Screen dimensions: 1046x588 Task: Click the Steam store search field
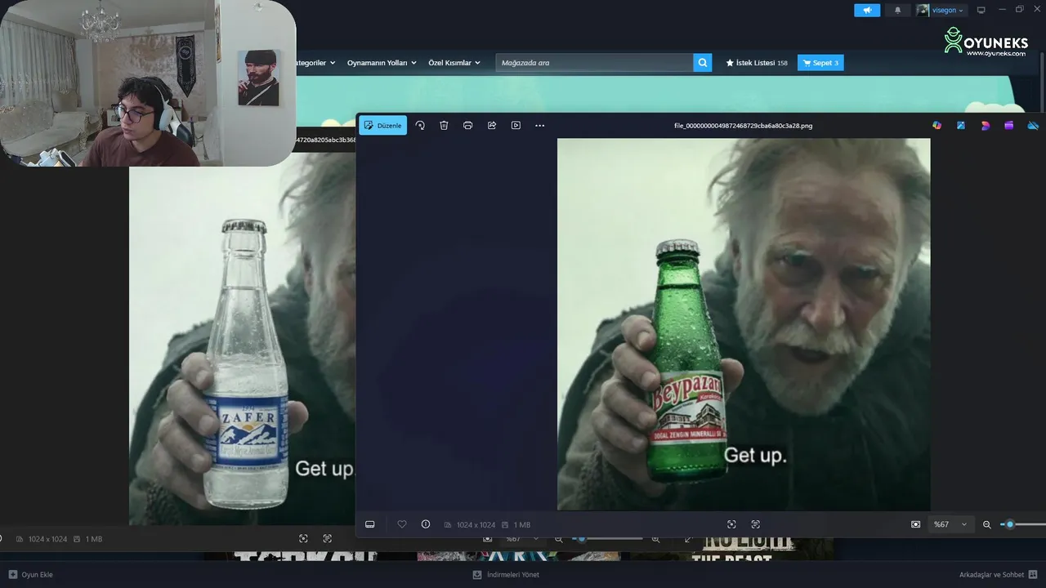pyautogui.click(x=594, y=63)
